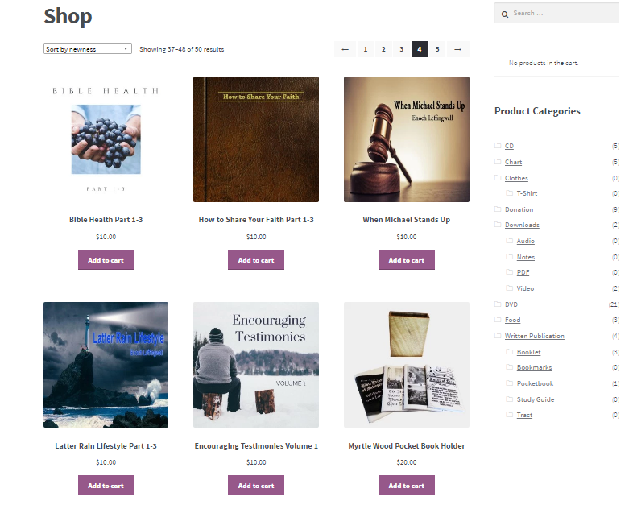Add Myrtle Wood Pocket Book Holder to cart

[x=407, y=485]
